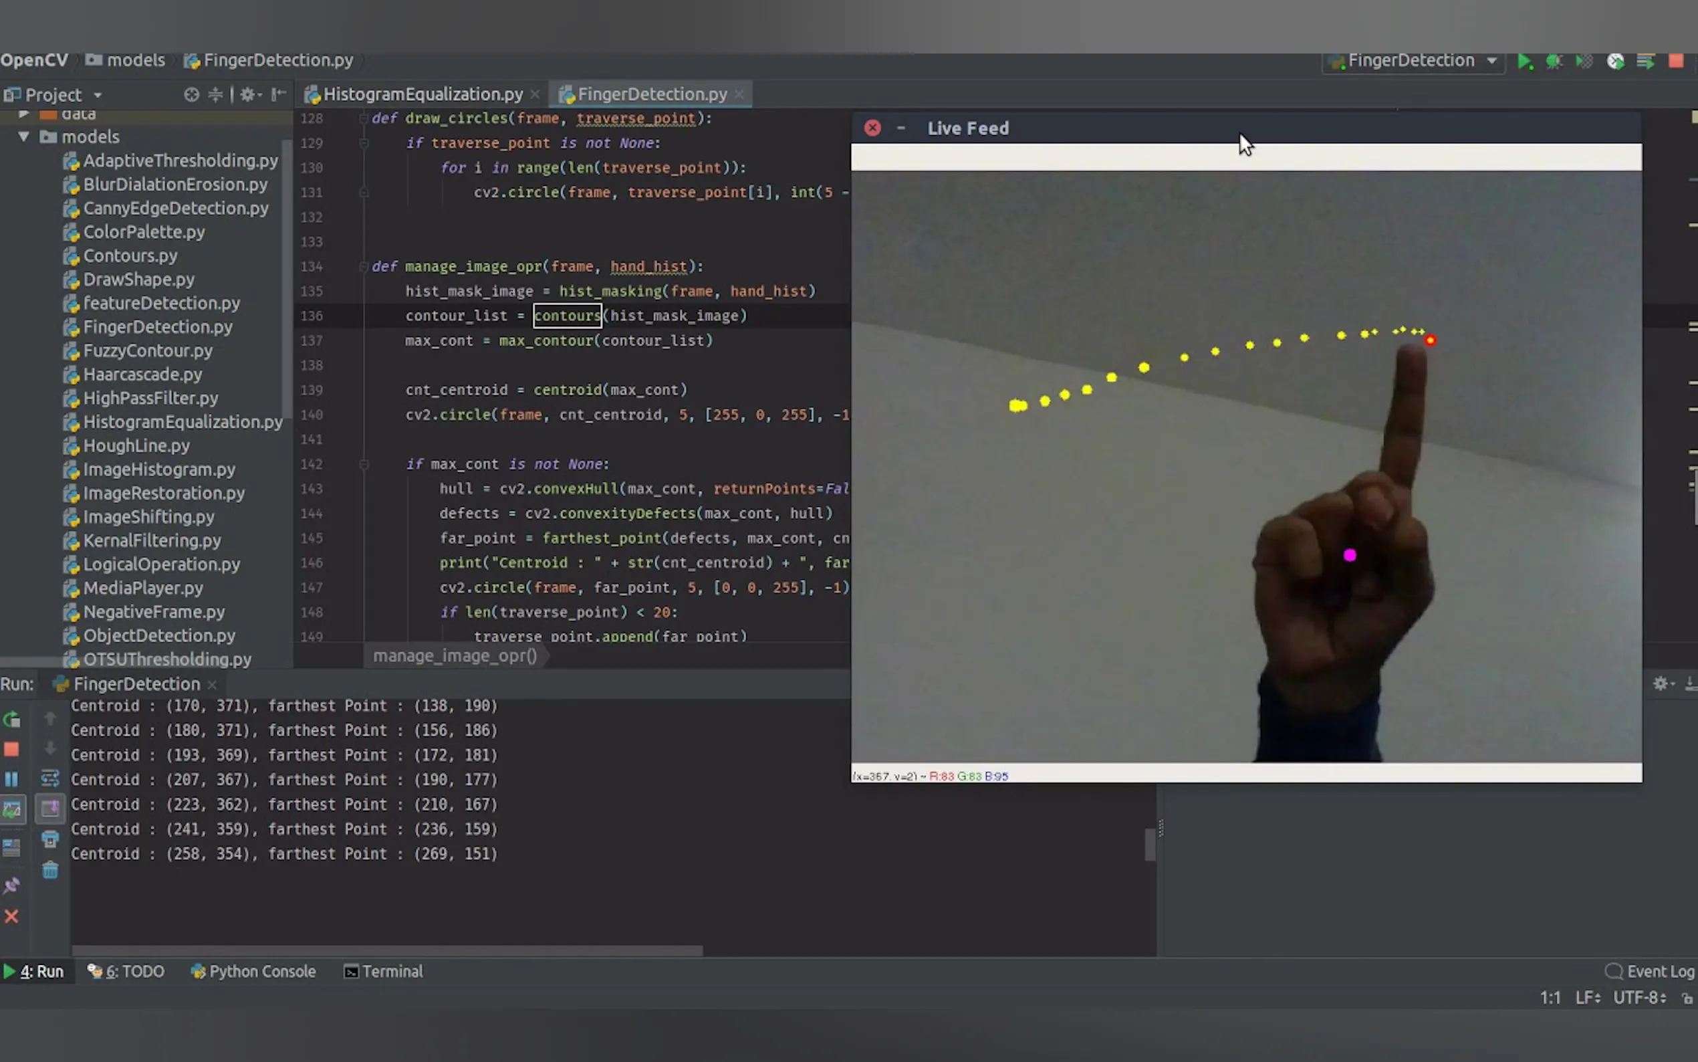Start debugging with the bug icon
The width and height of the screenshot is (1698, 1062).
click(1554, 61)
